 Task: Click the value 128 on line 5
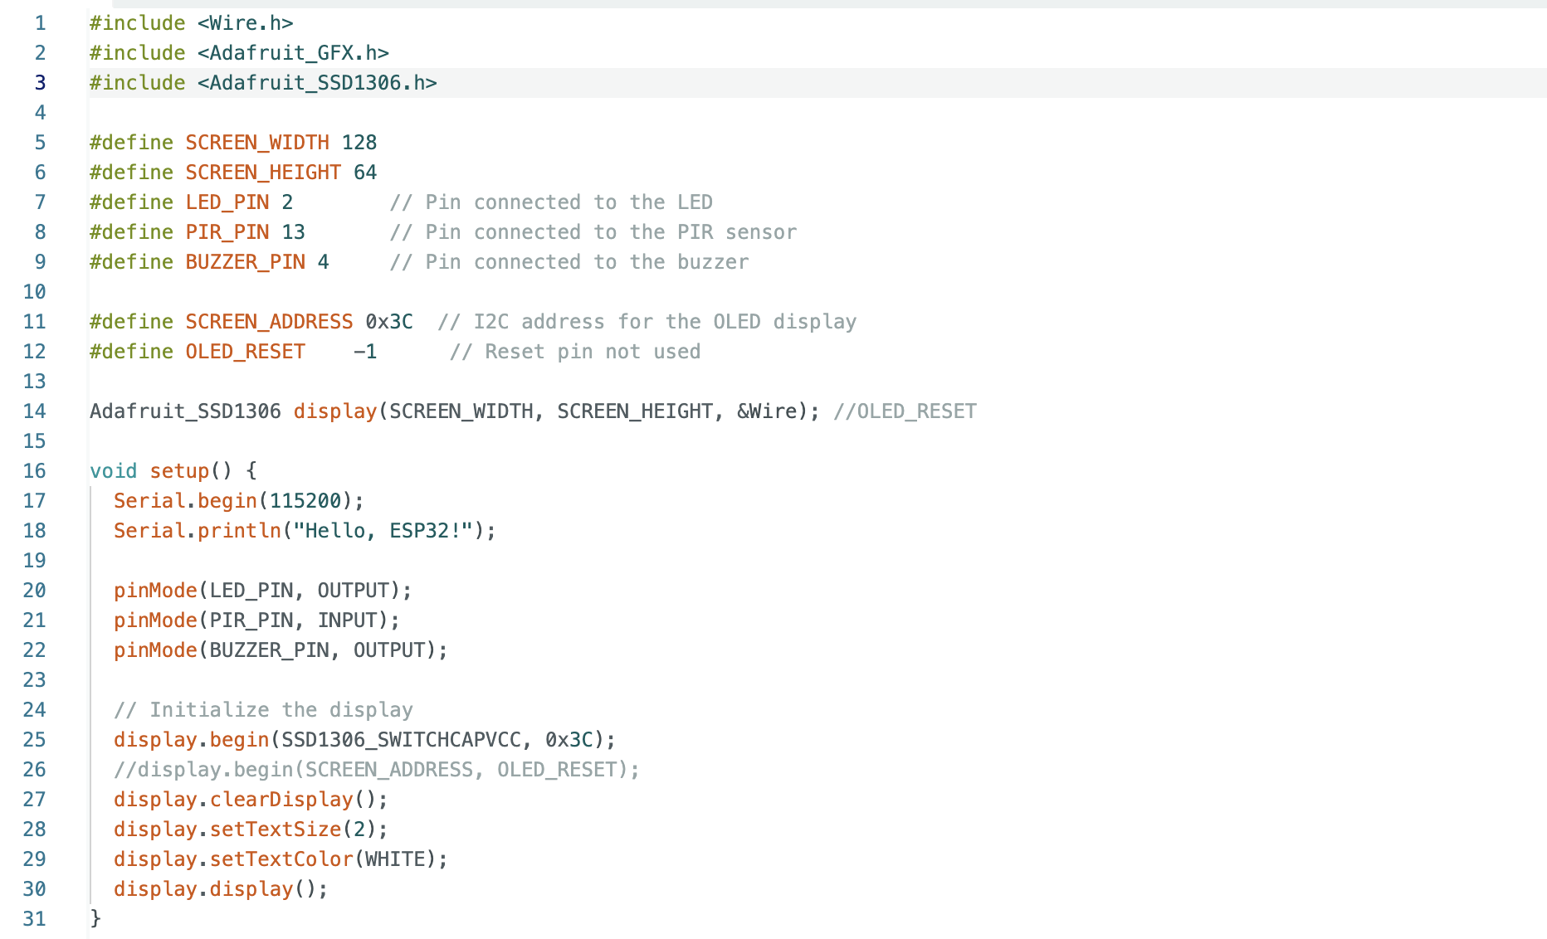[x=359, y=143]
